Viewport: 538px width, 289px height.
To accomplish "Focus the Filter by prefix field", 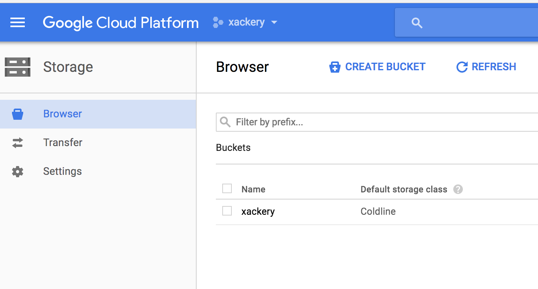I will point(377,122).
